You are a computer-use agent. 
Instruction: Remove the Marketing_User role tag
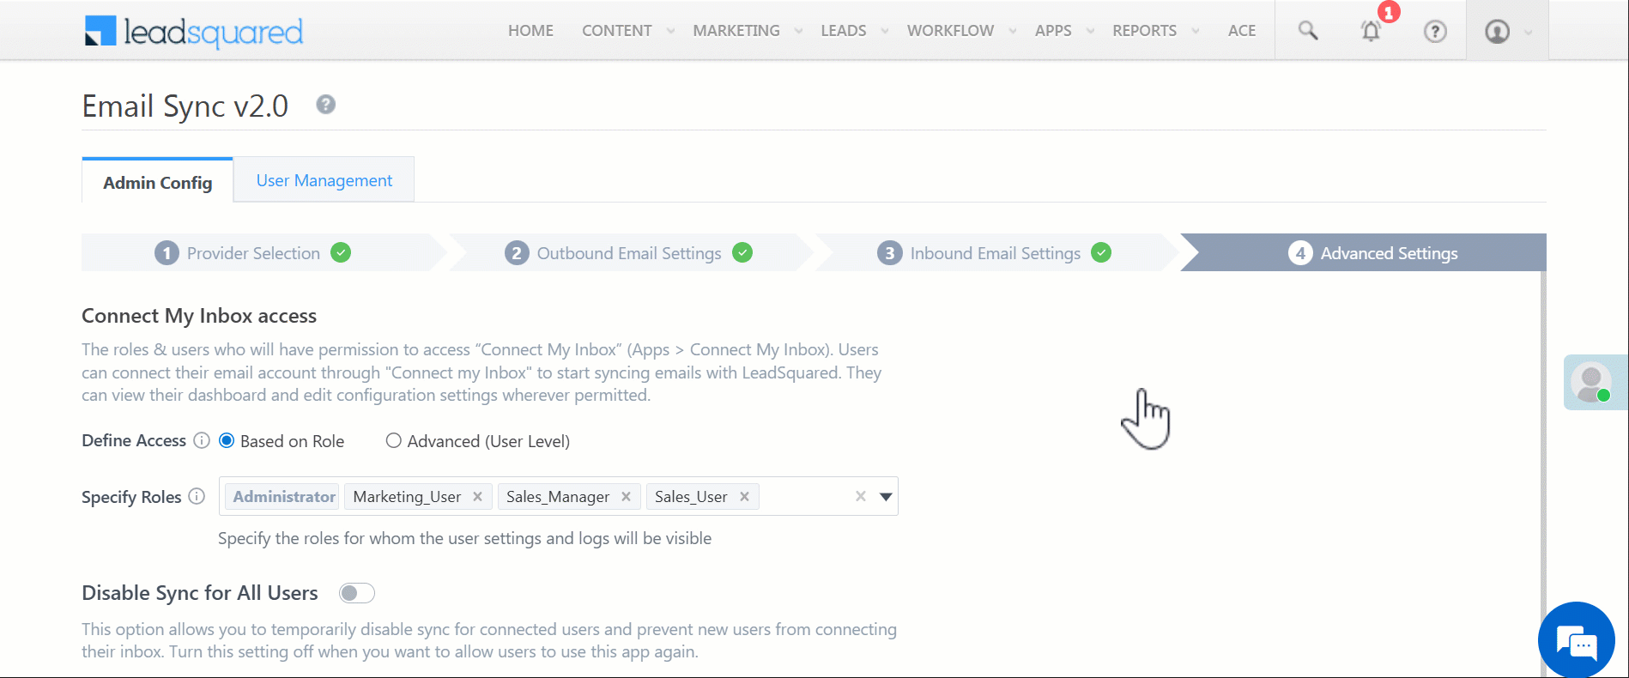477,496
